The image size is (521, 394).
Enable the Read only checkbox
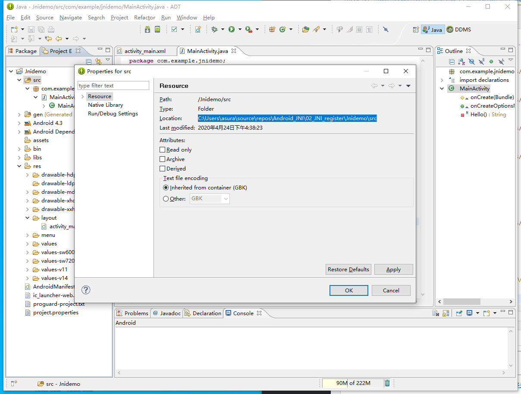pos(163,150)
